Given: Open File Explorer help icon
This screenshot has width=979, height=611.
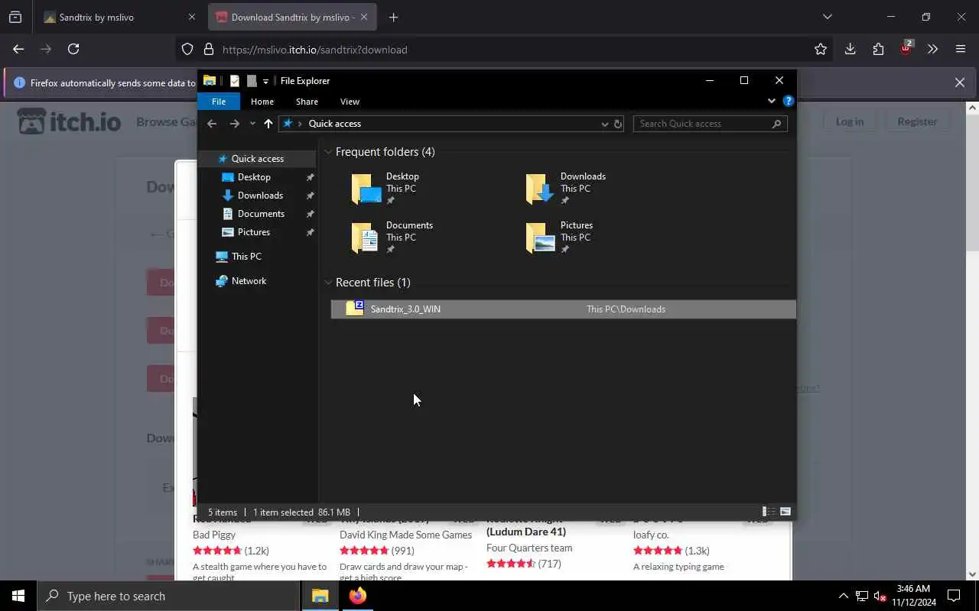Looking at the screenshot, I should pyautogui.click(x=788, y=101).
